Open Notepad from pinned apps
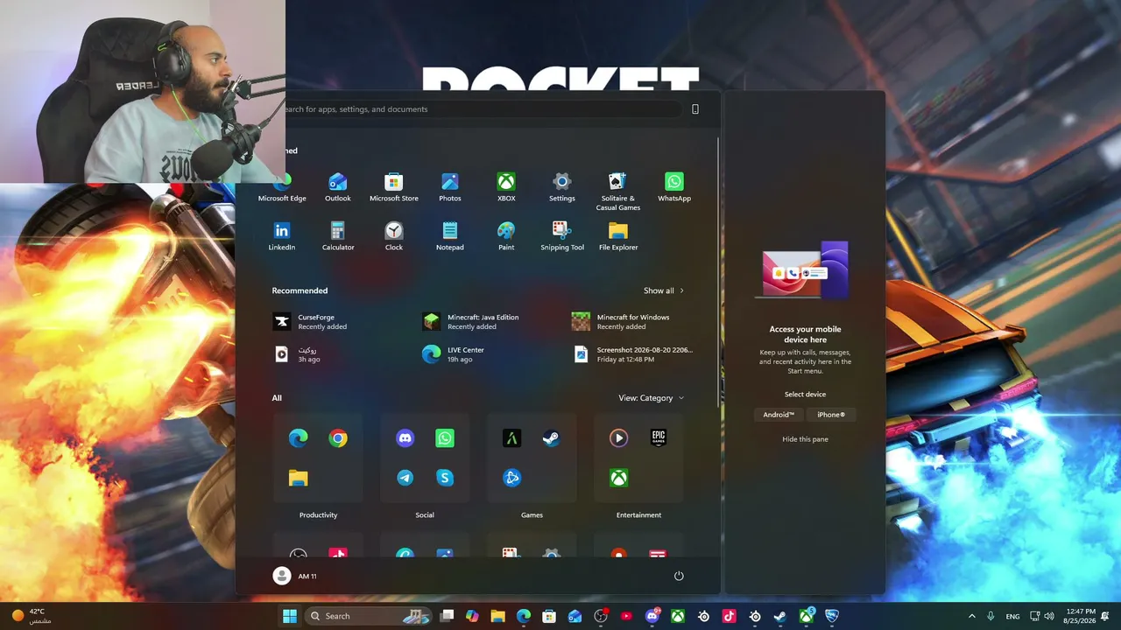Image resolution: width=1121 pixels, height=630 pixels. point(450,237)
